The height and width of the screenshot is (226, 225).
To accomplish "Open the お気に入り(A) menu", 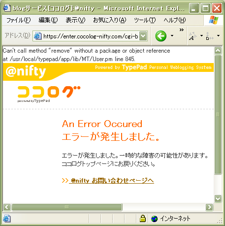I will pyautogui.click(x=110, y=20).
